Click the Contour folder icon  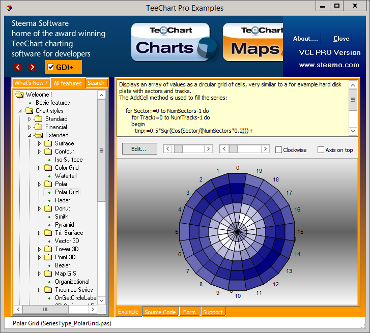(x=48, y=152)
